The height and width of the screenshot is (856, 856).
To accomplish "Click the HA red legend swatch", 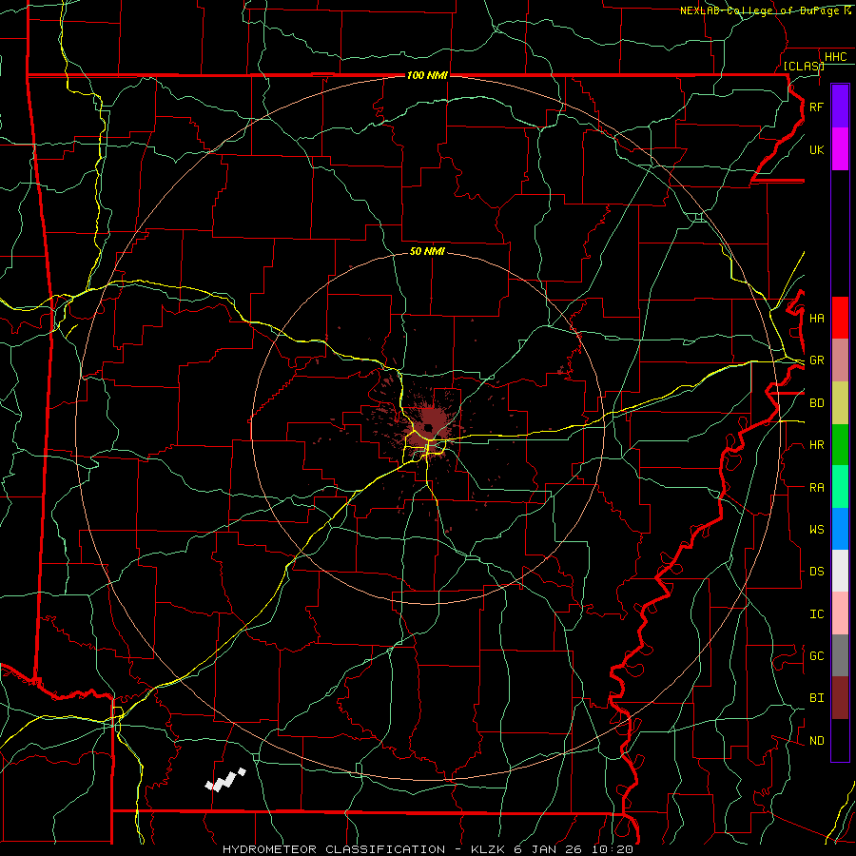I will point(840,318).
